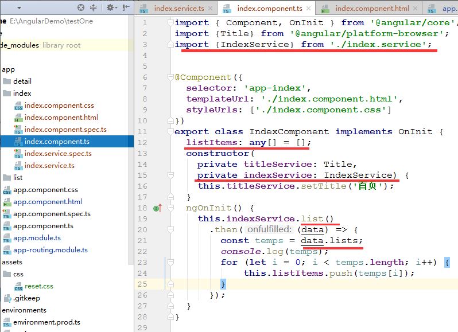This screenshot has height=332, width=458.
Task: Close the index.component.ts tab
Action: [308, 9]
